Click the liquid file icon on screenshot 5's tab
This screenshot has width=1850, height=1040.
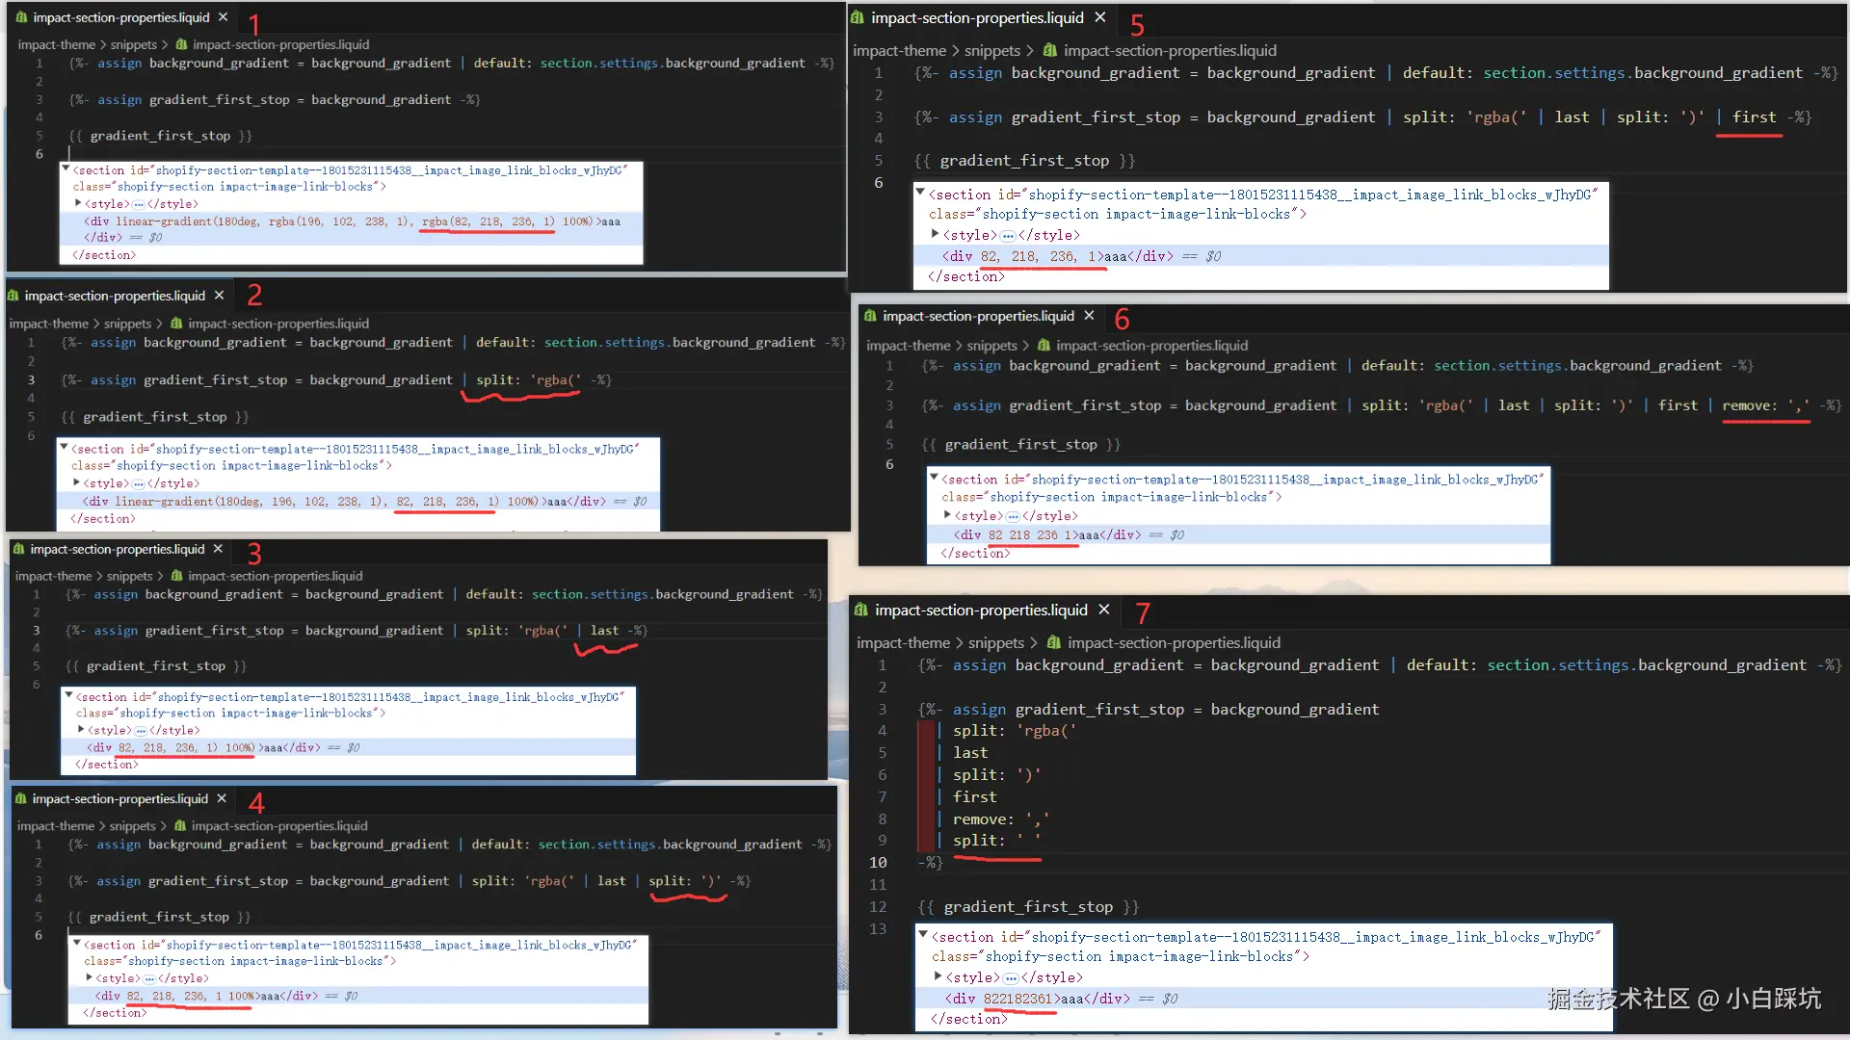click(x=858, y=17)
